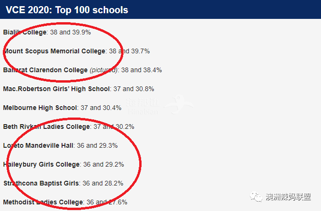Select Ballarat Clarendon College entry
Viewport: 321px width, 211px height.
pos(82,70)
